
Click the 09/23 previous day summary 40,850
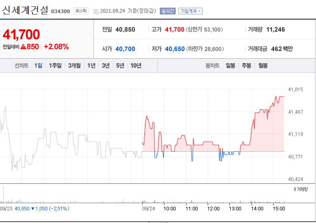point(22,209)
